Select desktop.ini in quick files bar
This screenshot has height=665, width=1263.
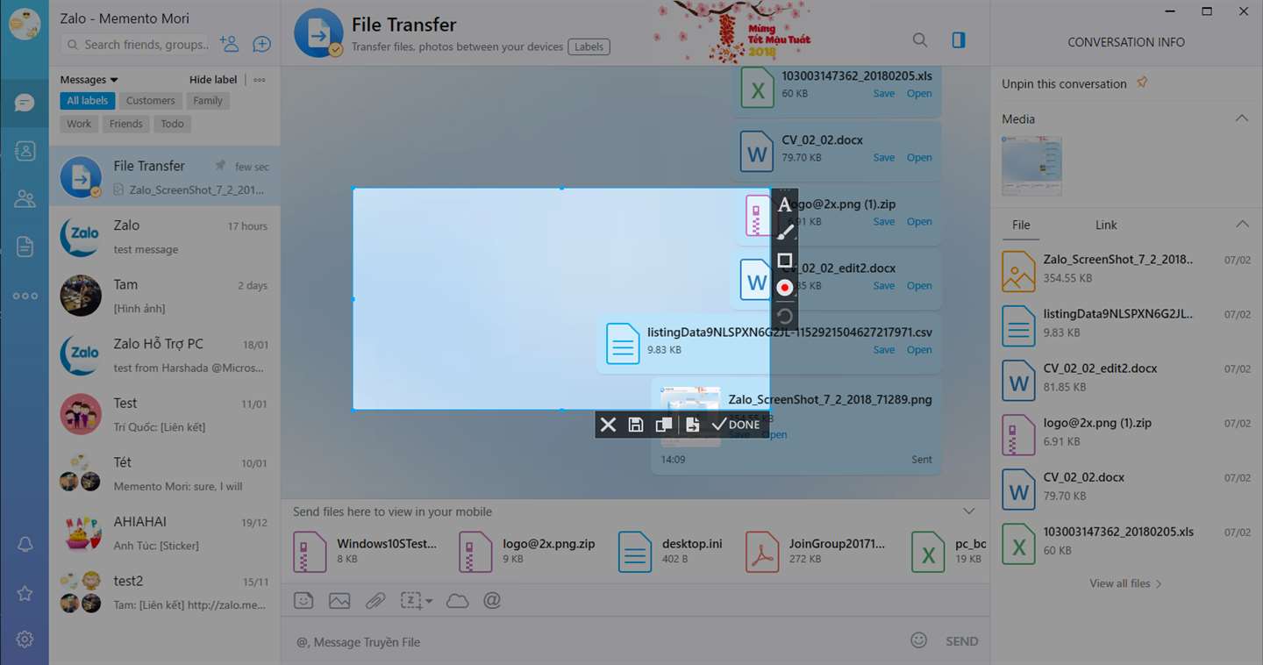(672, 551)
